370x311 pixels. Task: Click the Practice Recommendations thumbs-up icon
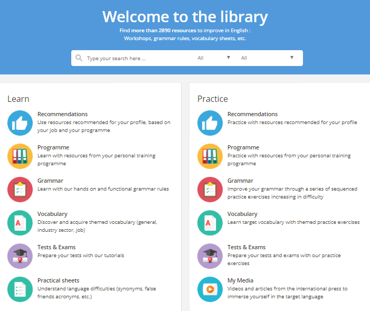(x=210, y=123)
